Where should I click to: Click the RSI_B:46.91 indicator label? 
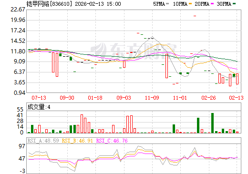click(77, 141)
